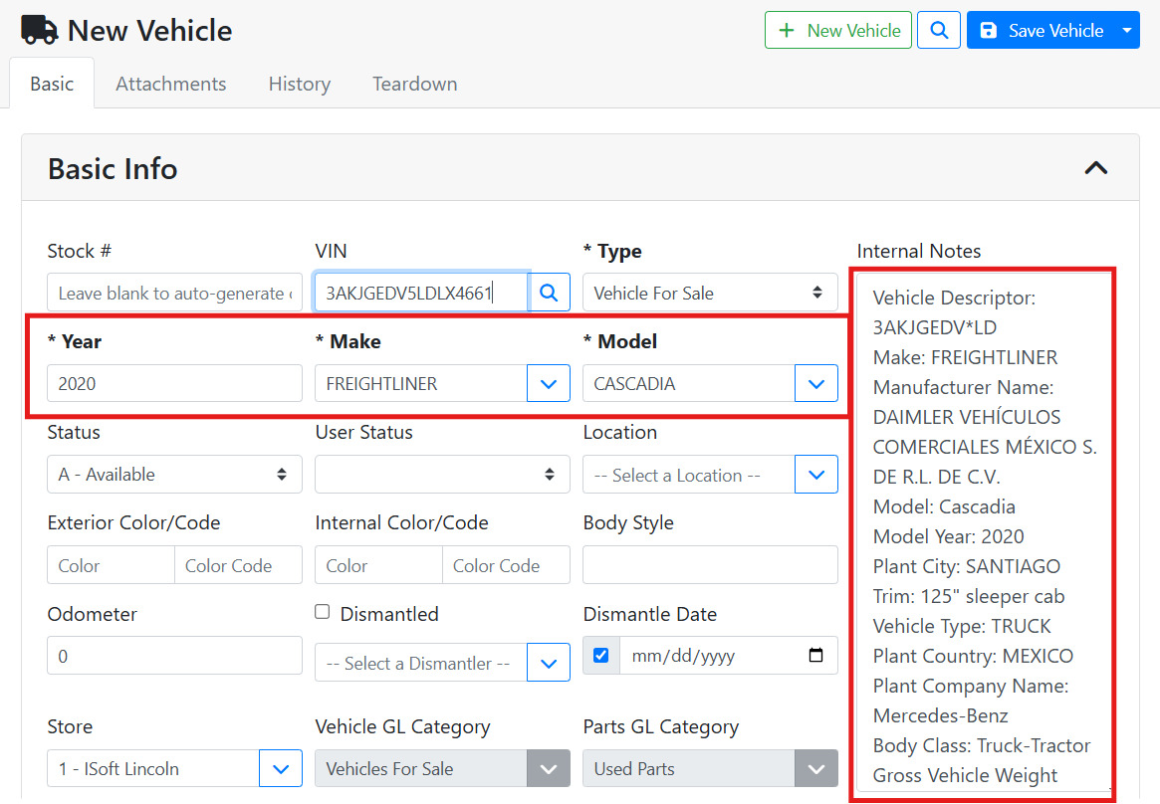This screenshot has width=1160, height=804.
Task: Click the New Vehicle button
Action: 838,31
